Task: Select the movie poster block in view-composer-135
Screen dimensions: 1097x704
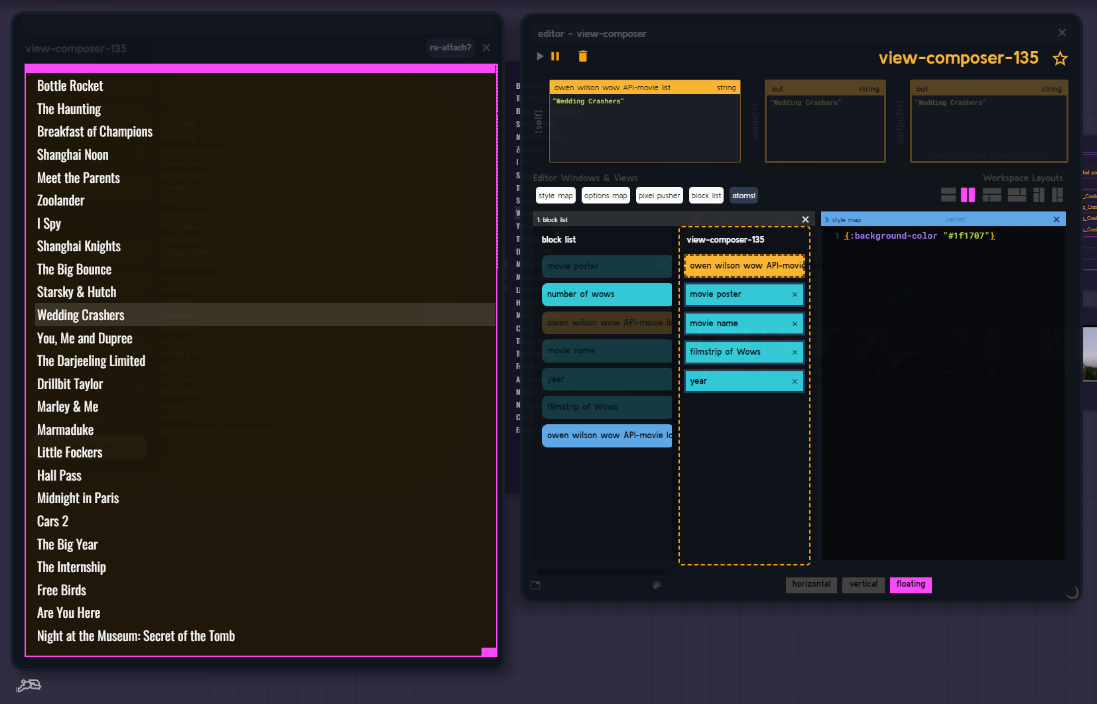Action: (744, 294)
